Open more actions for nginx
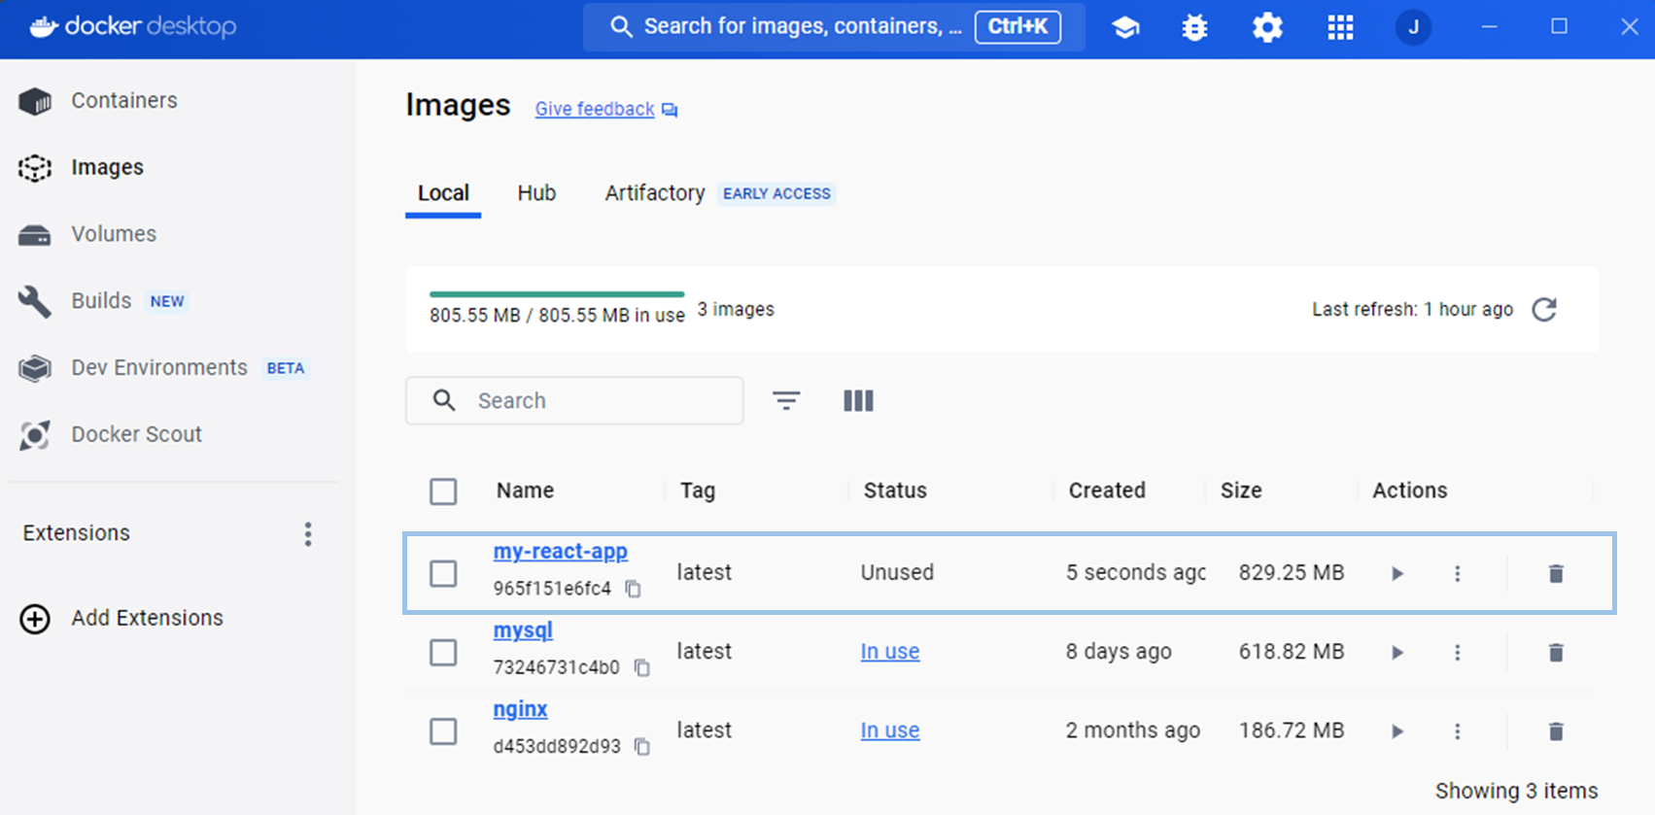 click(1457, 730)
